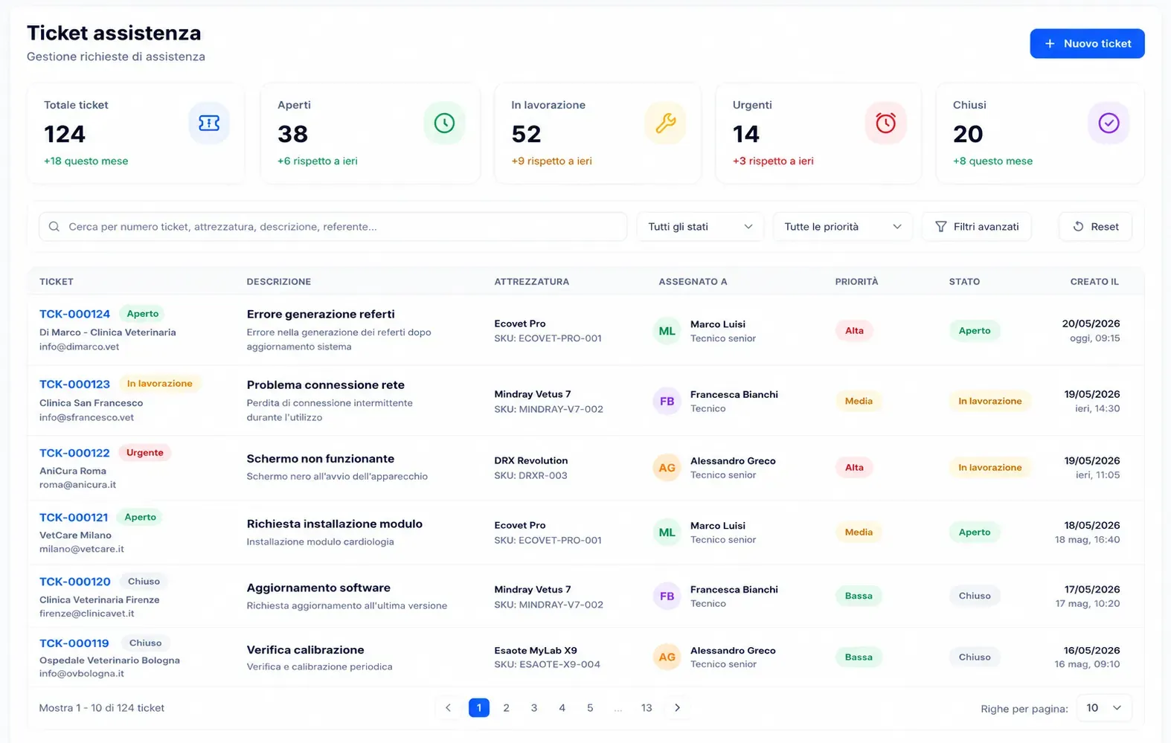Click the ticket icon in Totale ticket card
The height and width of the screenshot is (743, 1171).
point(209,123)
